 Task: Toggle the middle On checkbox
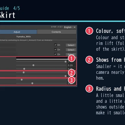(55, 49)
